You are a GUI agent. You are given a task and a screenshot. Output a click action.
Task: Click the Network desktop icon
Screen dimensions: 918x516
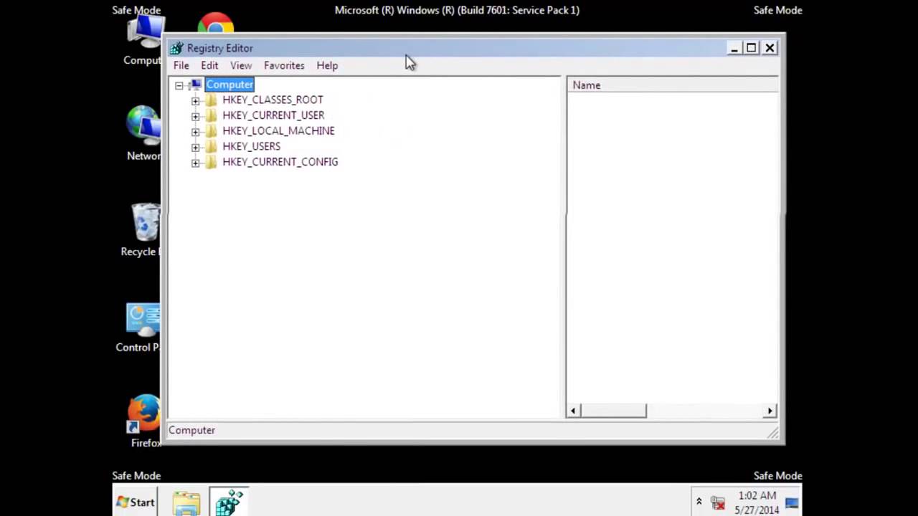[x=143, y=134]
